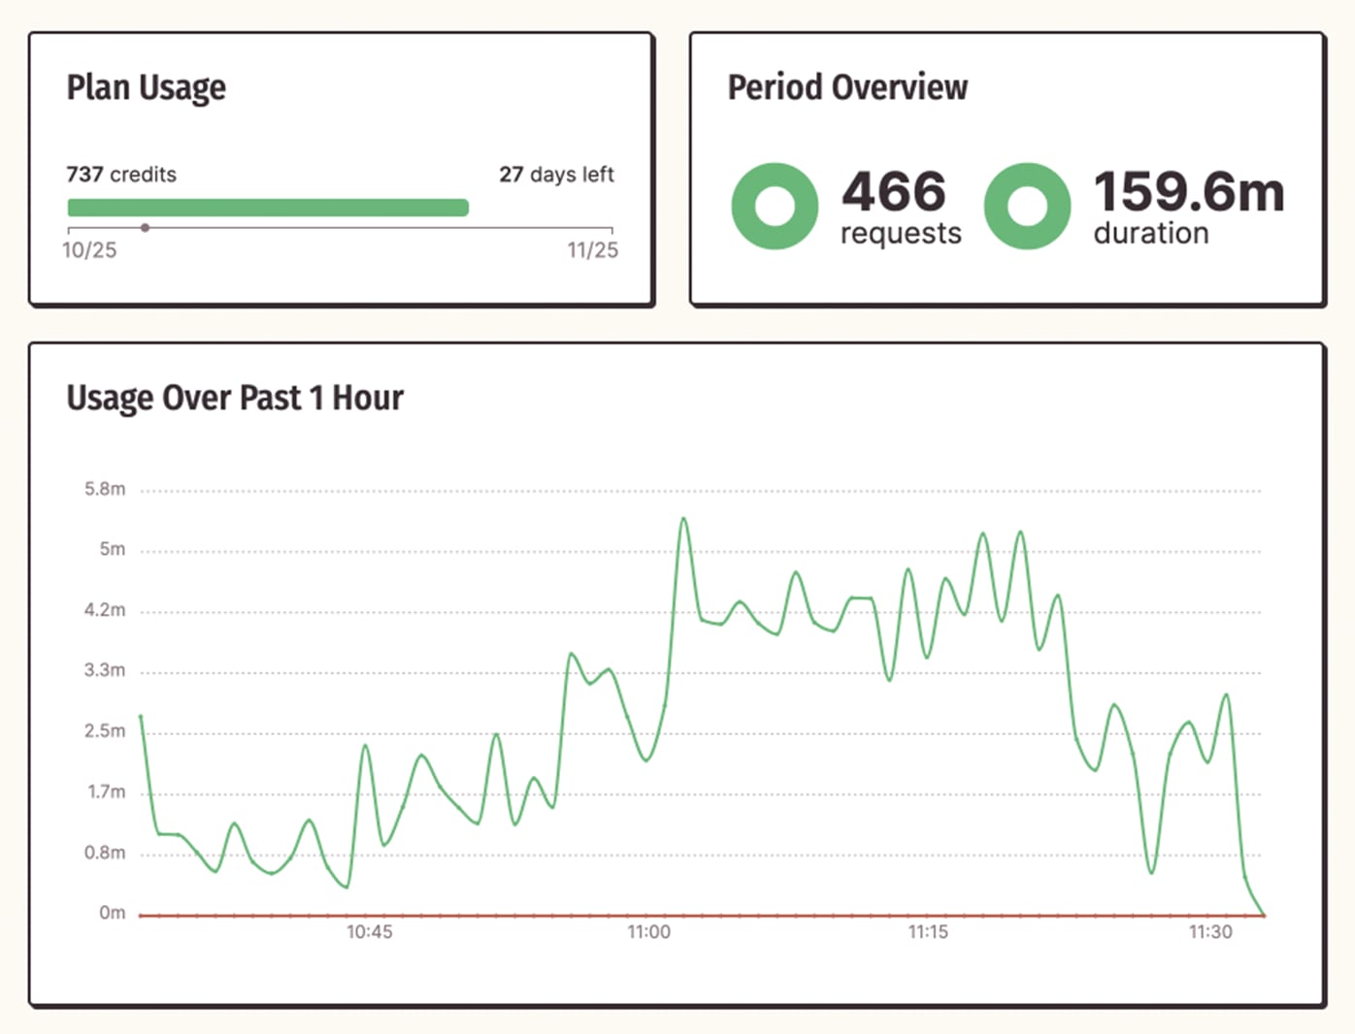Click the duration donut chart icon
1355x1034 pixels.
(1027, 206)
